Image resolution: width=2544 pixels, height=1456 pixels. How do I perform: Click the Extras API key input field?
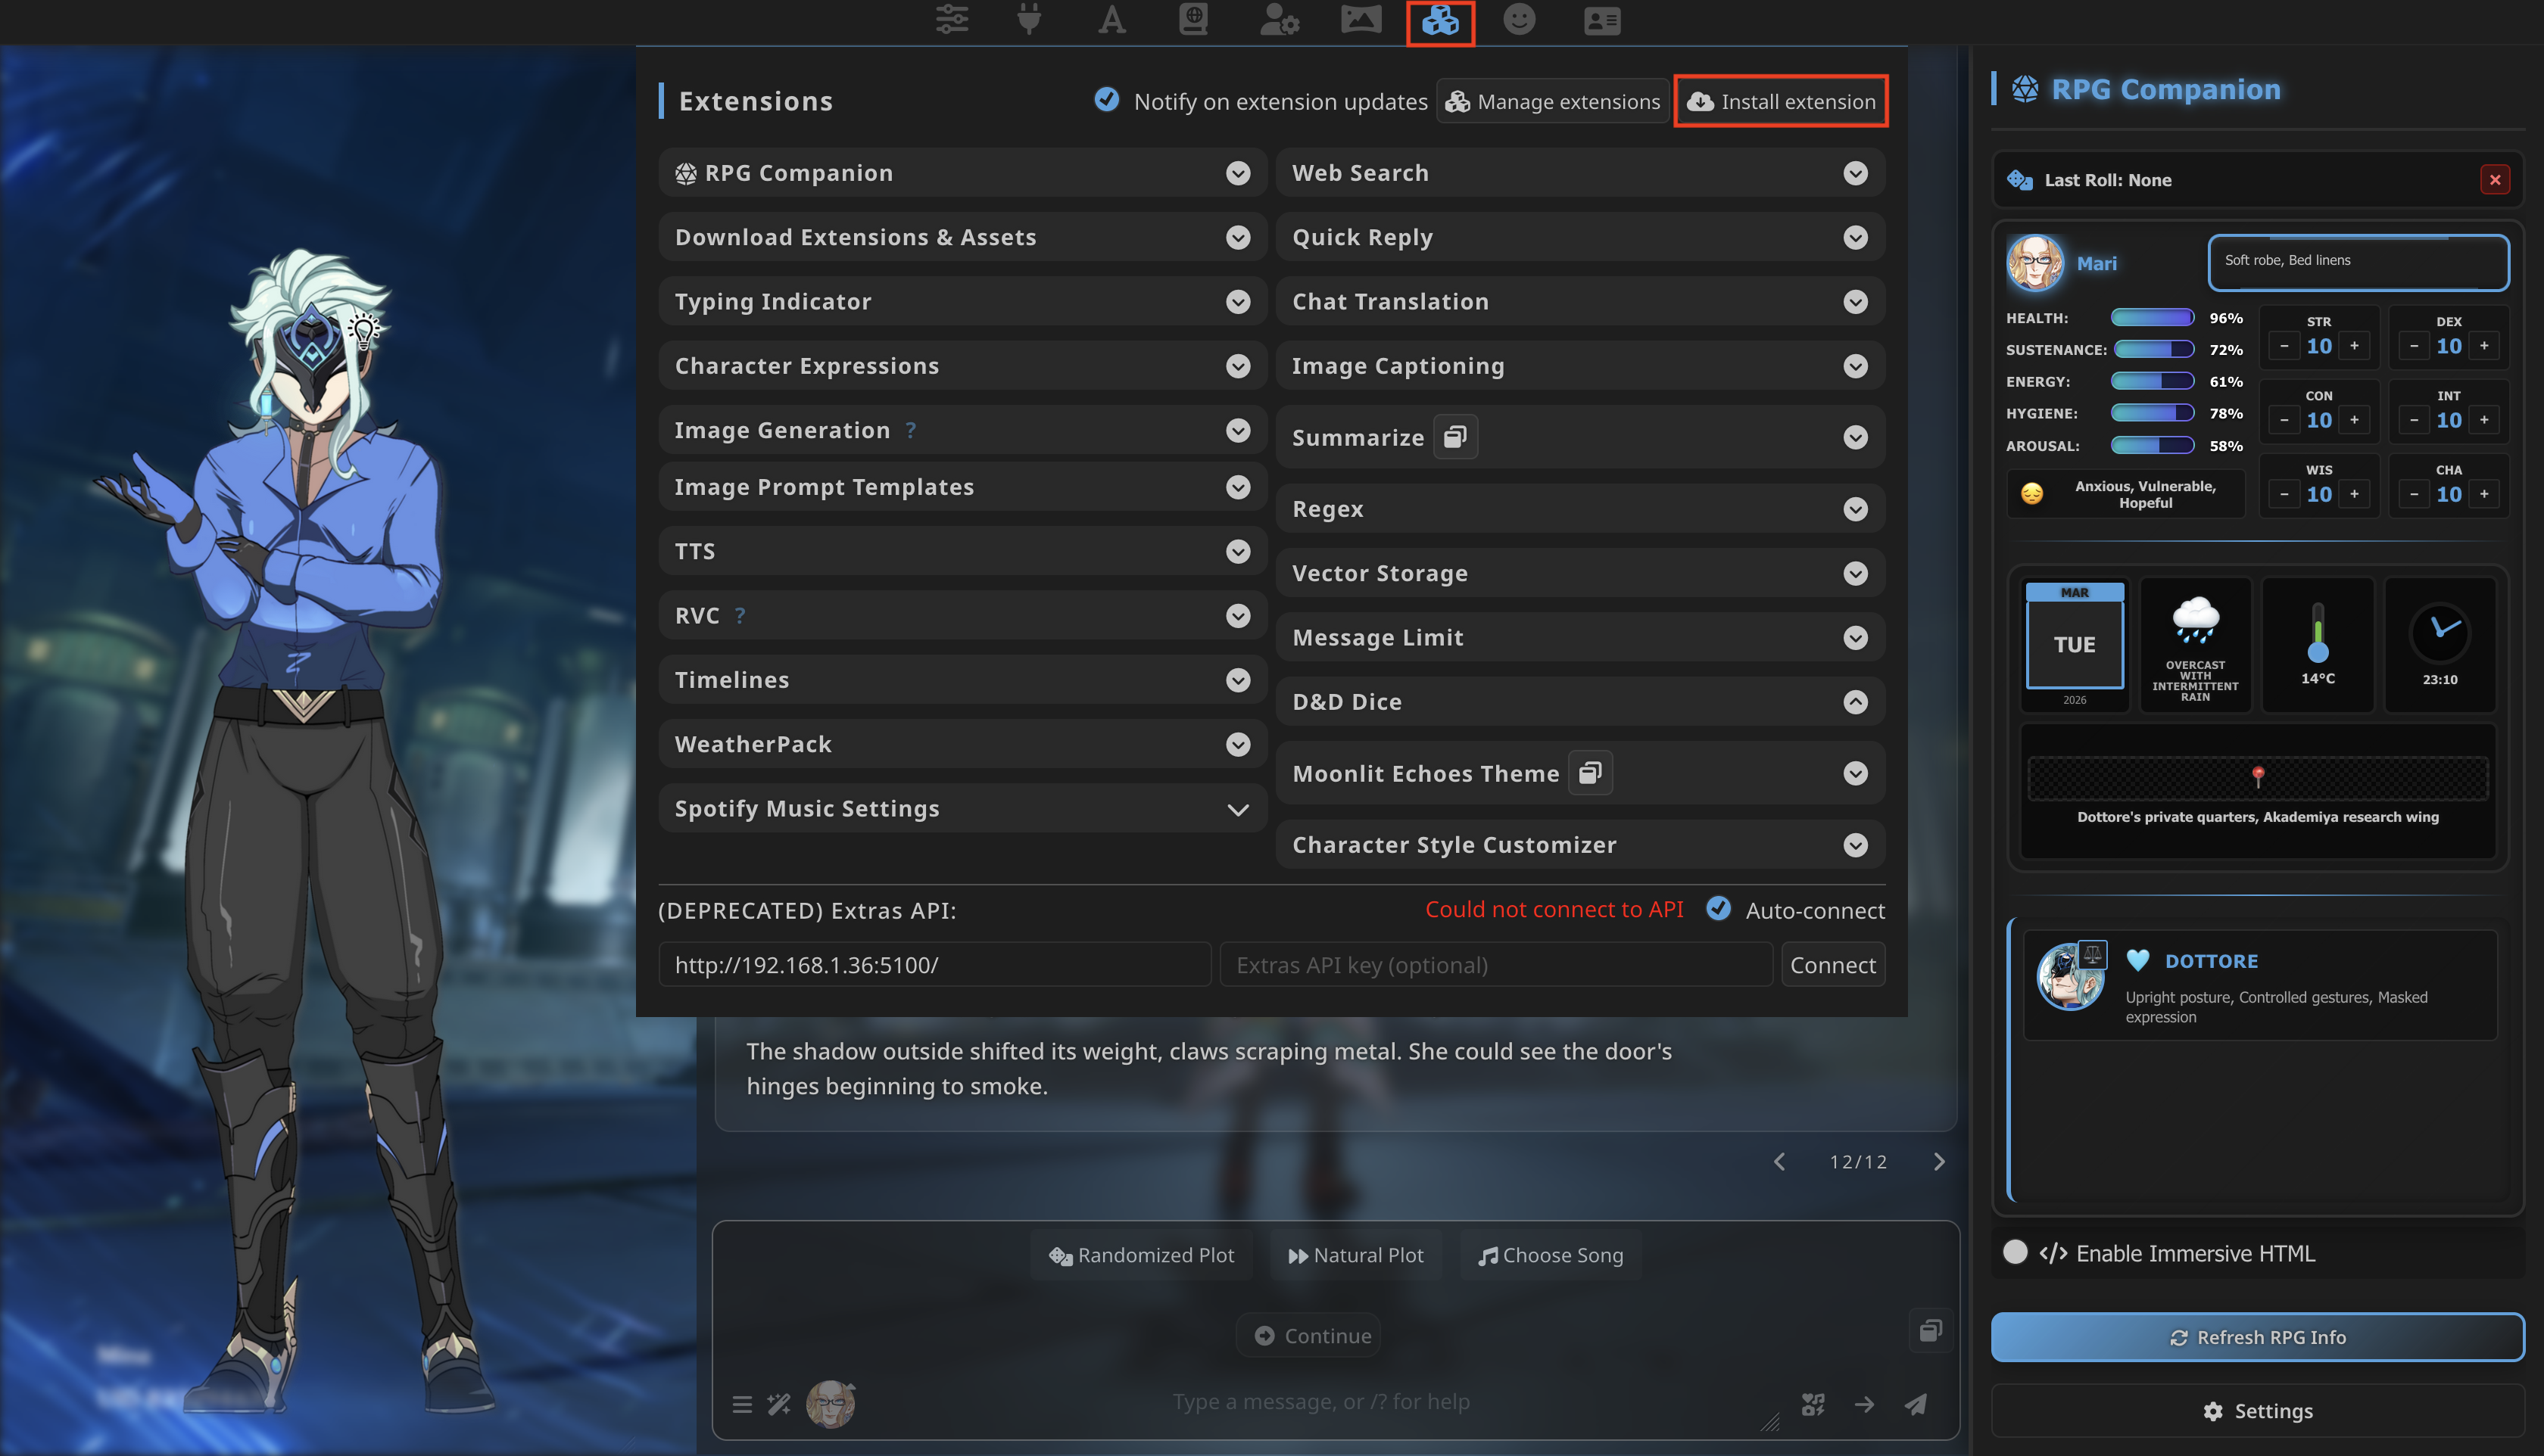tap(1495, 965)
